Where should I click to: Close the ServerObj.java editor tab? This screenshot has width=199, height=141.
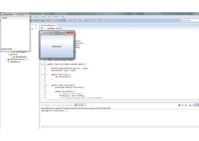[x=56, y=25]
